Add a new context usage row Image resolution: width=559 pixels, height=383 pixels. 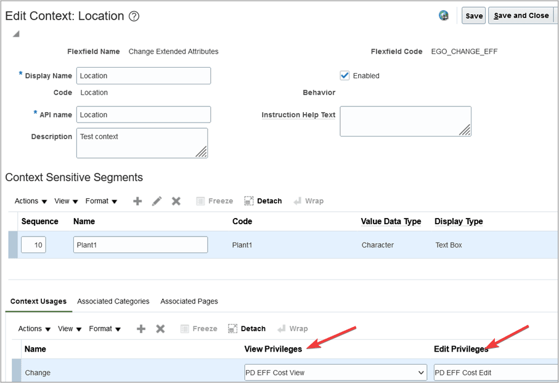point(141,329)
